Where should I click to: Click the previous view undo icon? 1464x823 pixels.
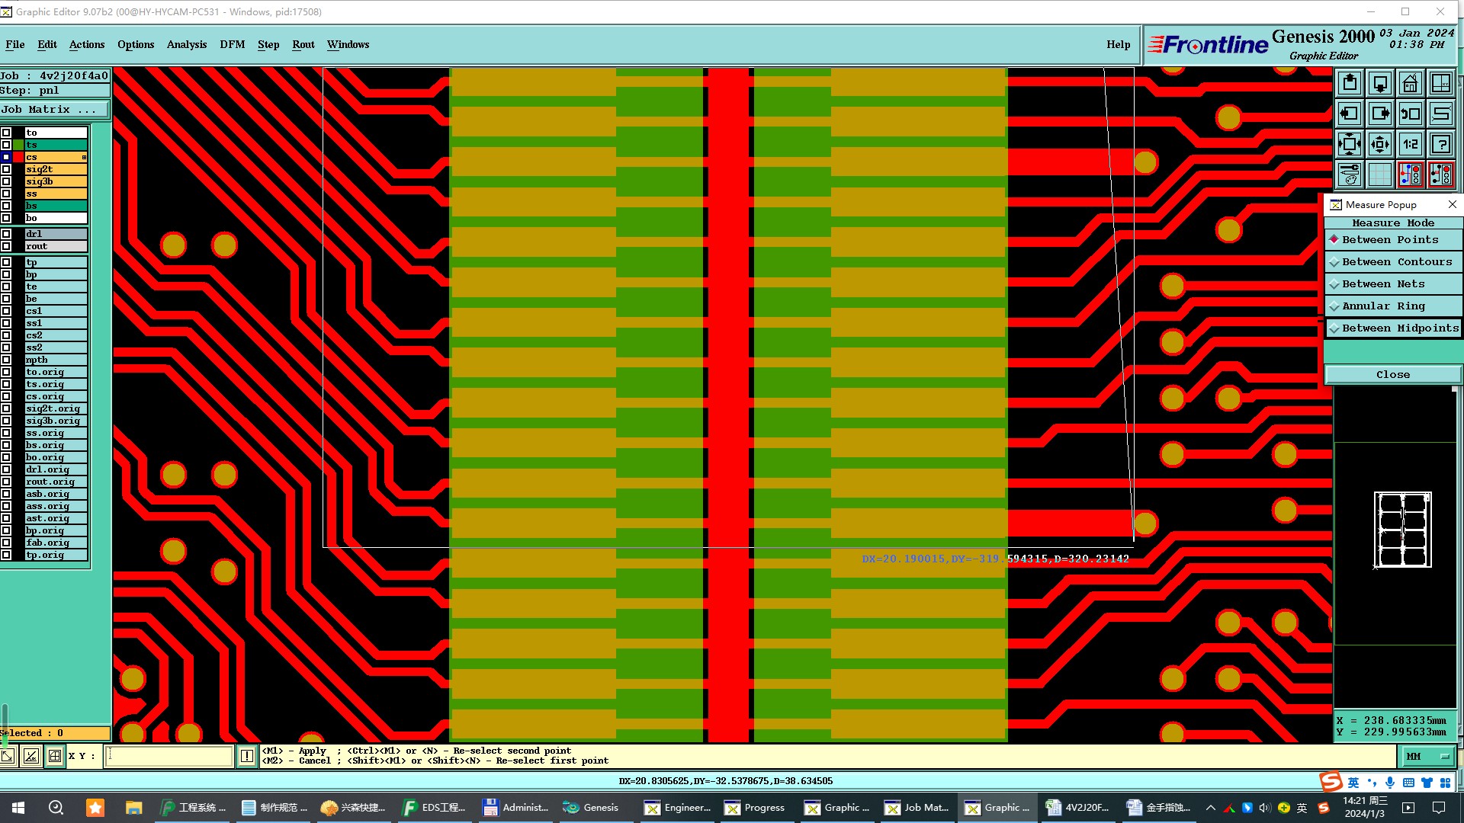(x=1410, y=114)
